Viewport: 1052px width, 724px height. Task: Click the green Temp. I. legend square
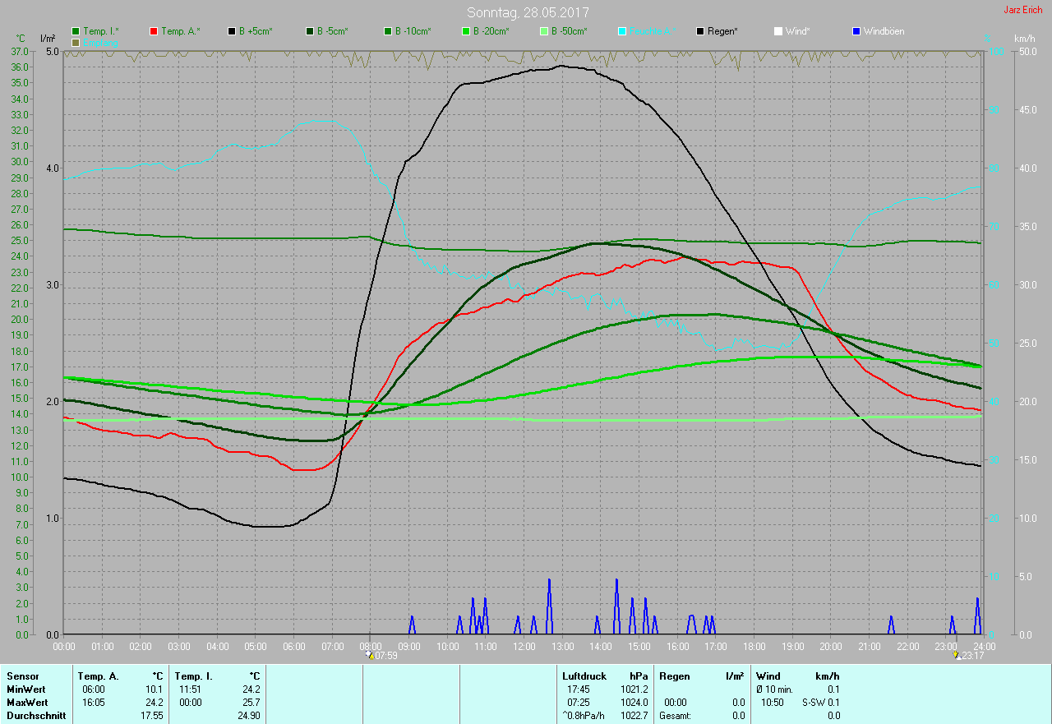[76, 31]
